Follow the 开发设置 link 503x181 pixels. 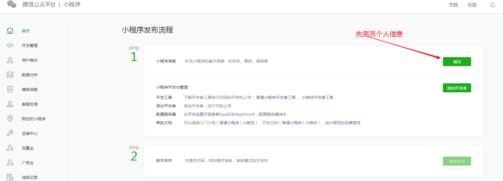196,114
